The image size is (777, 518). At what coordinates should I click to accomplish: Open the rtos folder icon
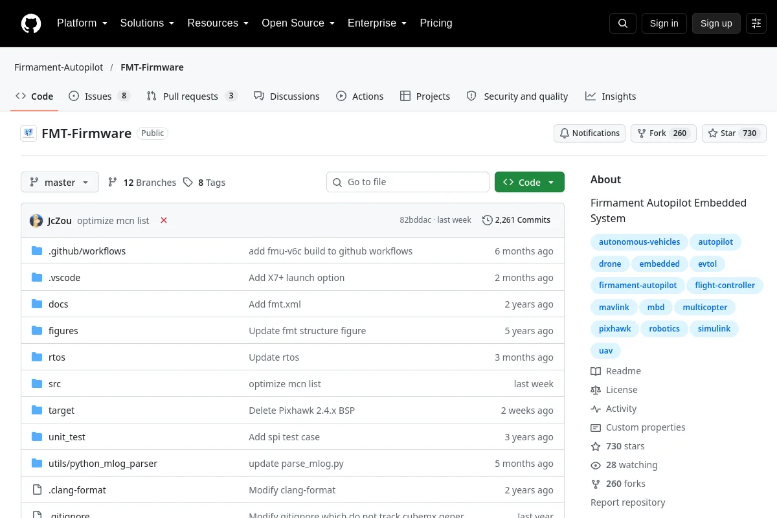pyautogui.click(x=37, y=357)
